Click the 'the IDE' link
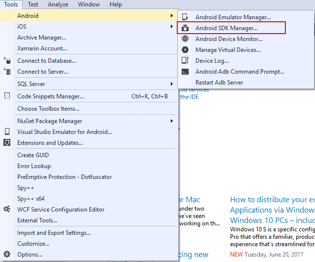This screenshot has height=262, width=315. pos(189,97)
